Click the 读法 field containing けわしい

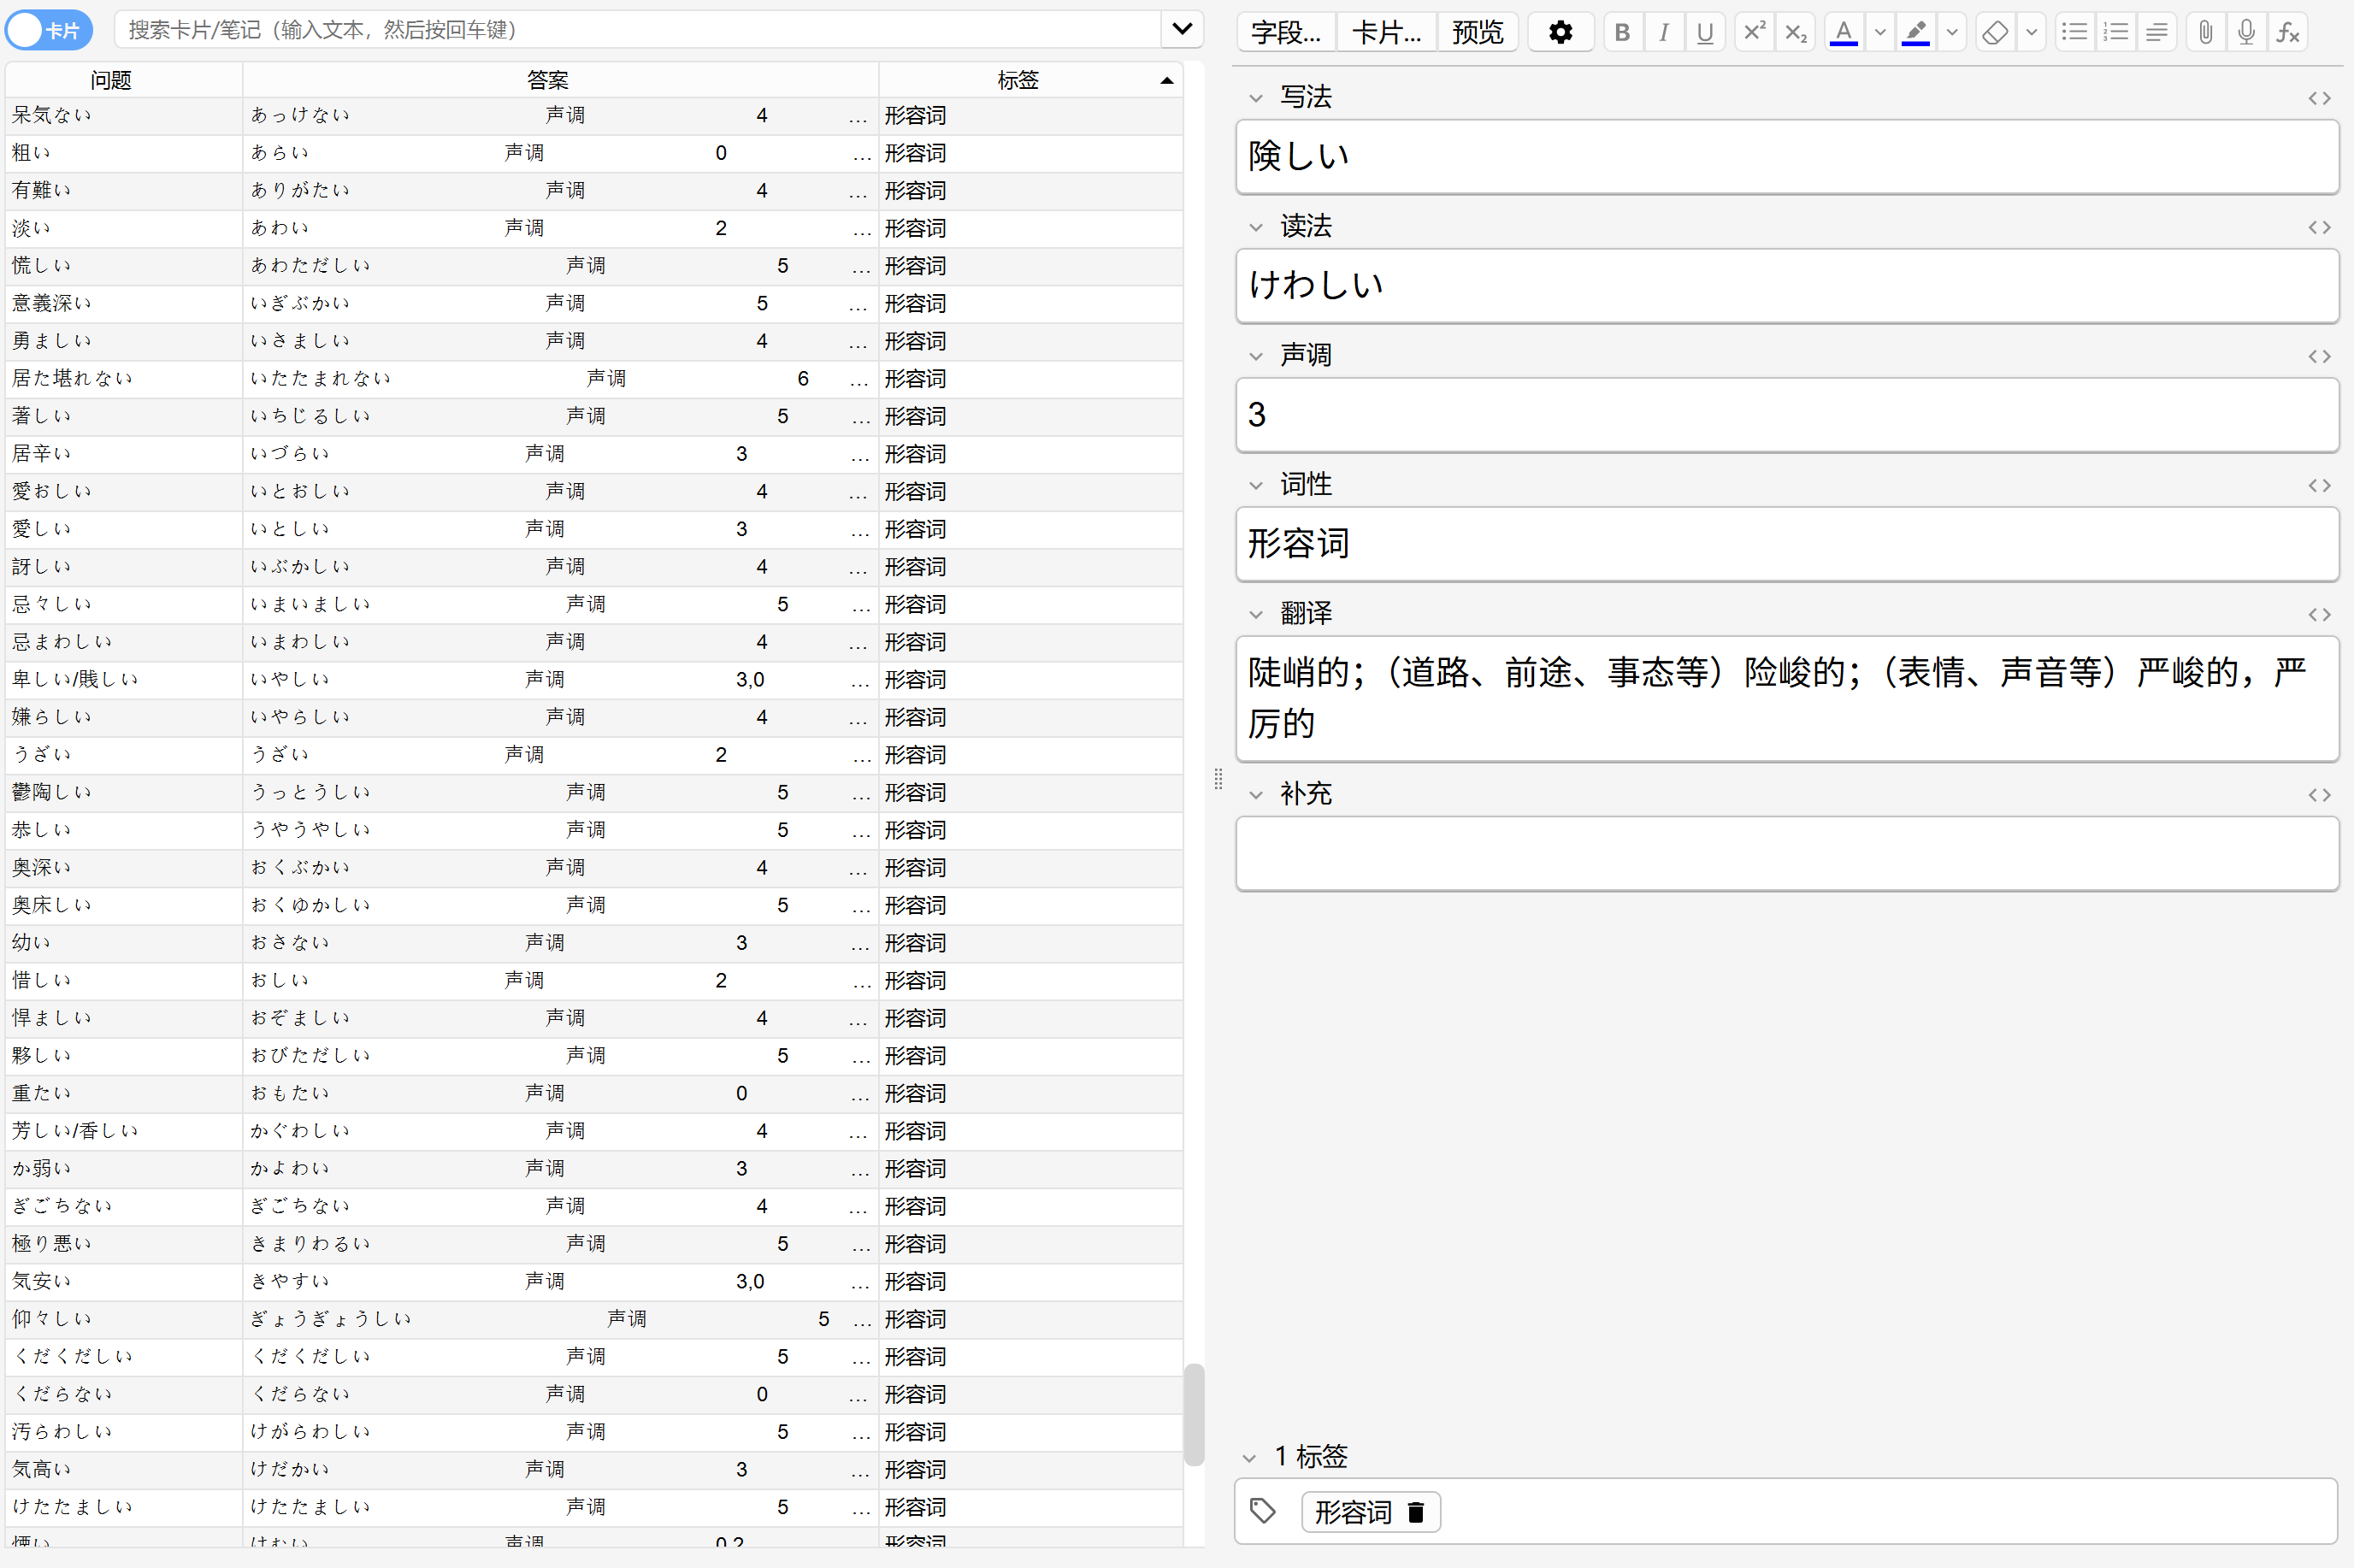click(x=1787, y=285)
